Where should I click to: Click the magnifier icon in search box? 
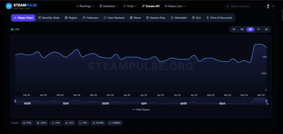(228, 6)
